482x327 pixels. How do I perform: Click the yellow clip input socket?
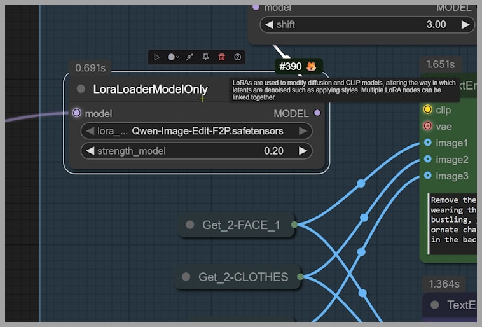pos(427,109)
